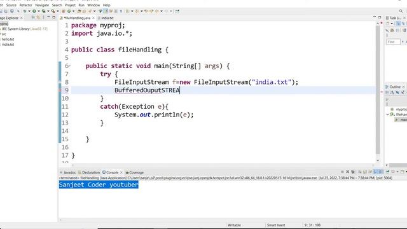Click the Debug bug toolbar icon
This screenshot has height=229, width=407.
click(25, 11)
